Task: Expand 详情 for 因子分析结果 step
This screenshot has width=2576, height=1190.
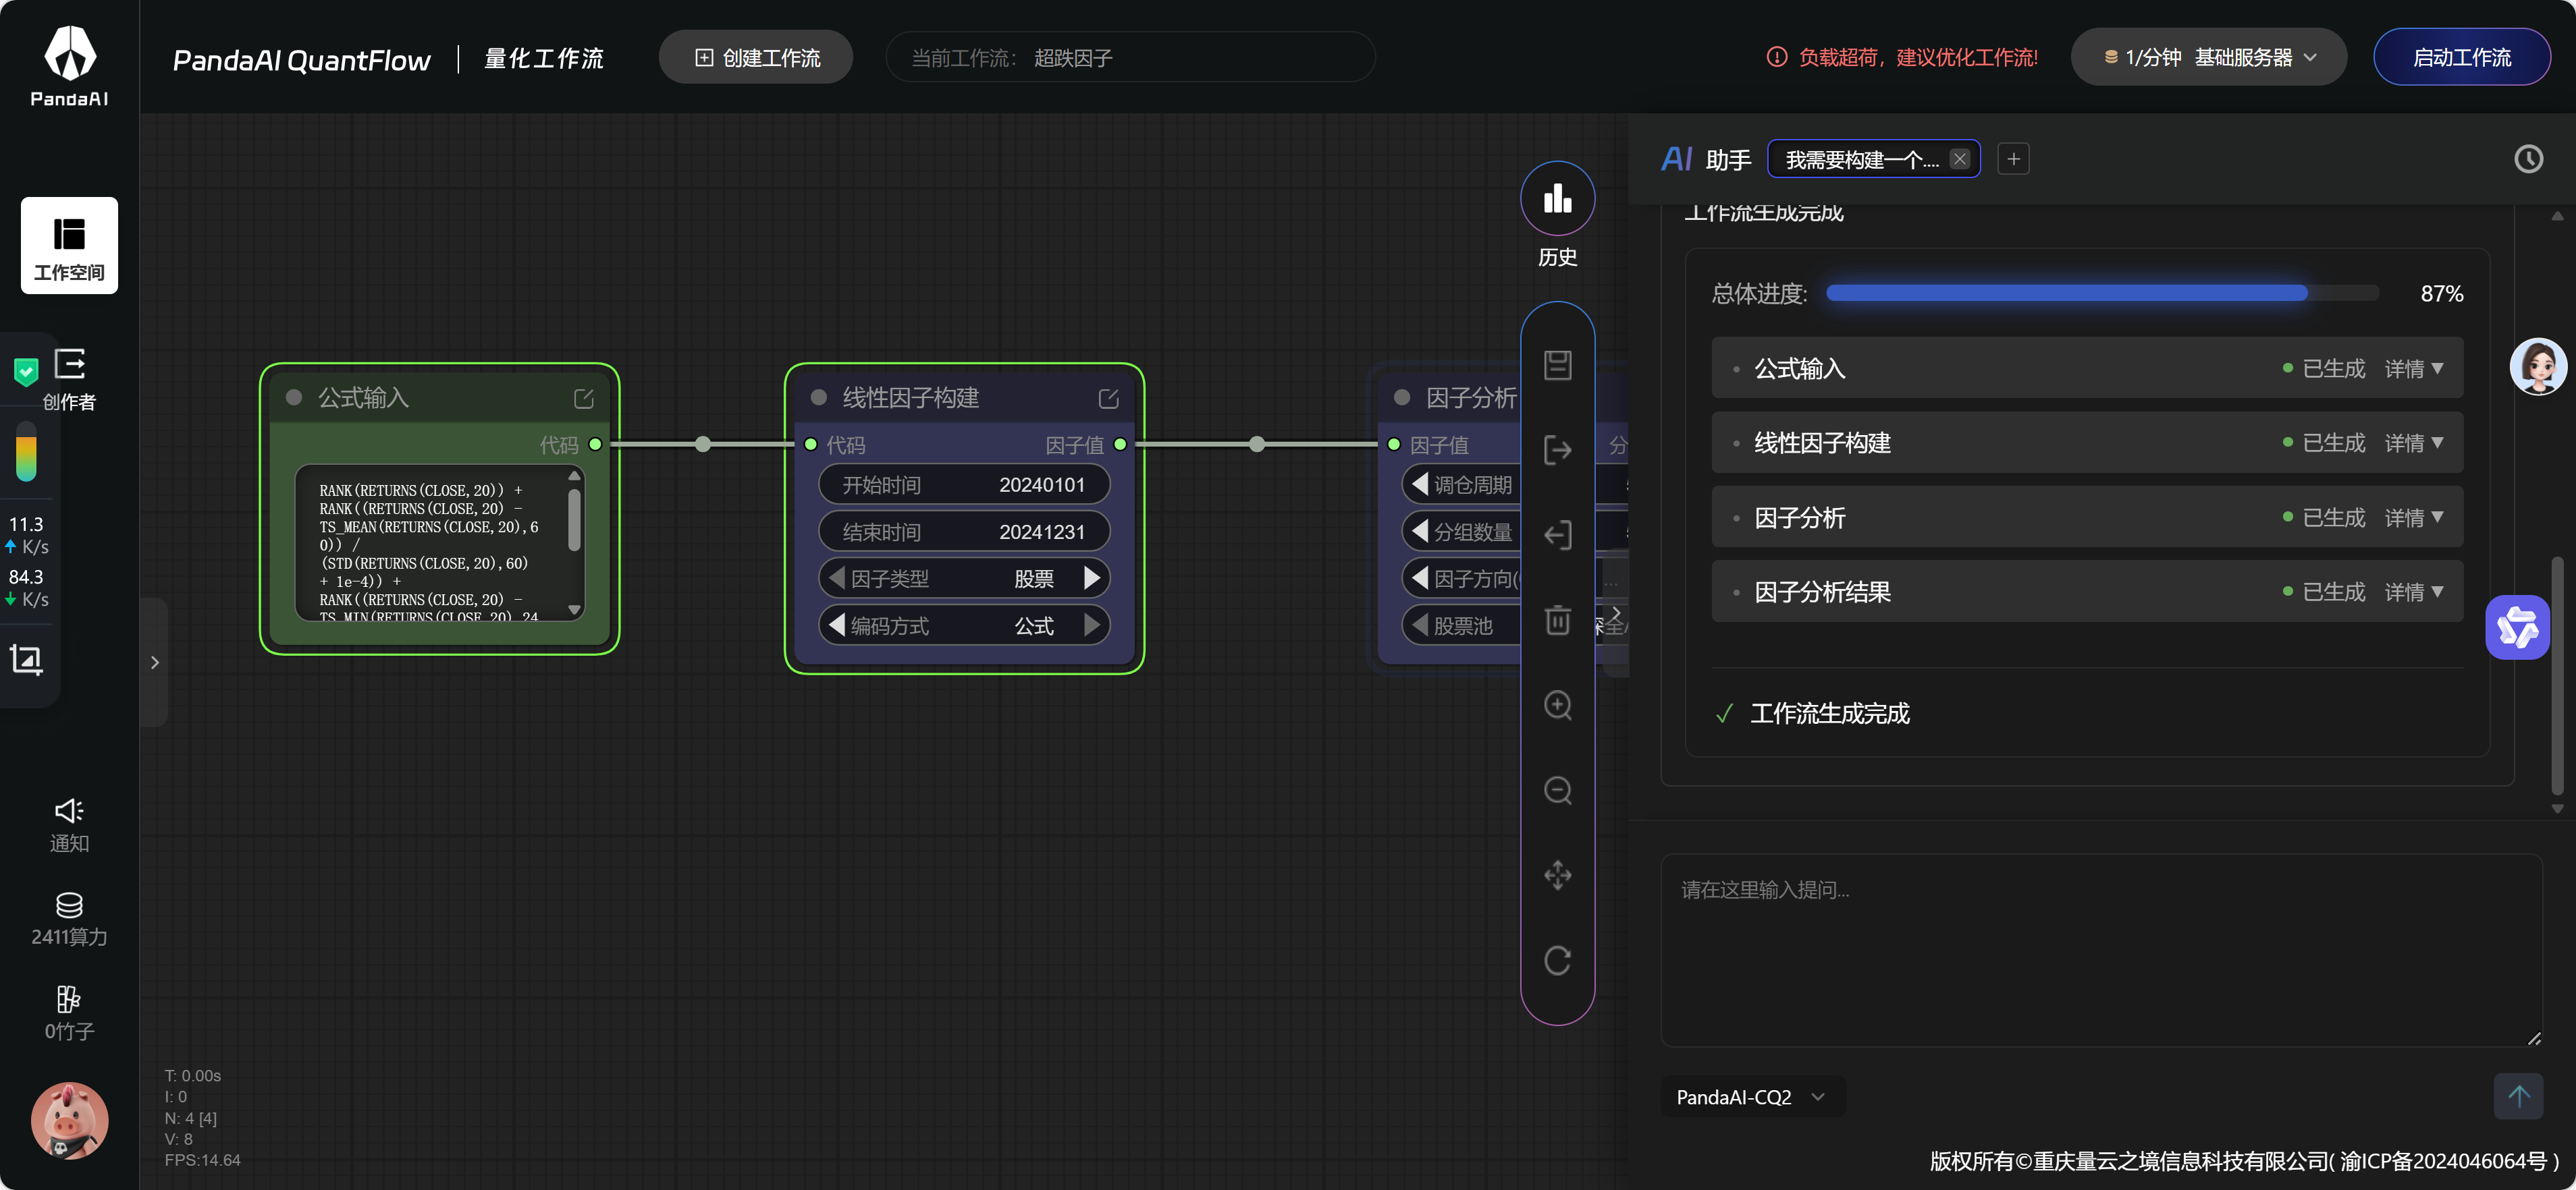Action: (x=2414, y=592)
